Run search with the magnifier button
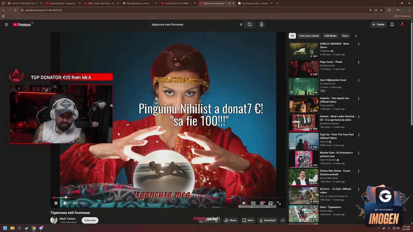Image resolution: width=413 pixels, height=232 pixels. [x=249, y=24]
